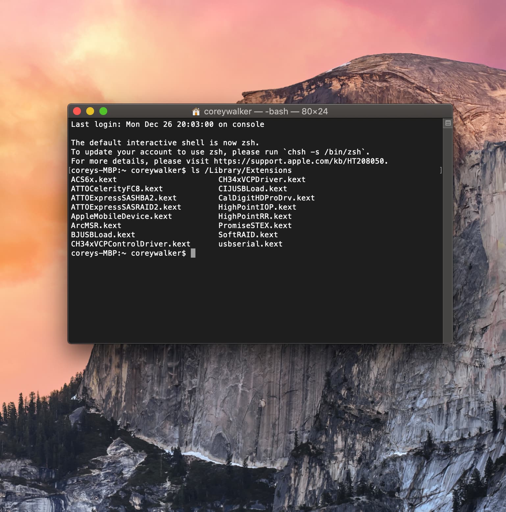This screenshot has height=512, width=506.
Task: Click the 'ls /Library/Extensions' command text
Action: 241,171
